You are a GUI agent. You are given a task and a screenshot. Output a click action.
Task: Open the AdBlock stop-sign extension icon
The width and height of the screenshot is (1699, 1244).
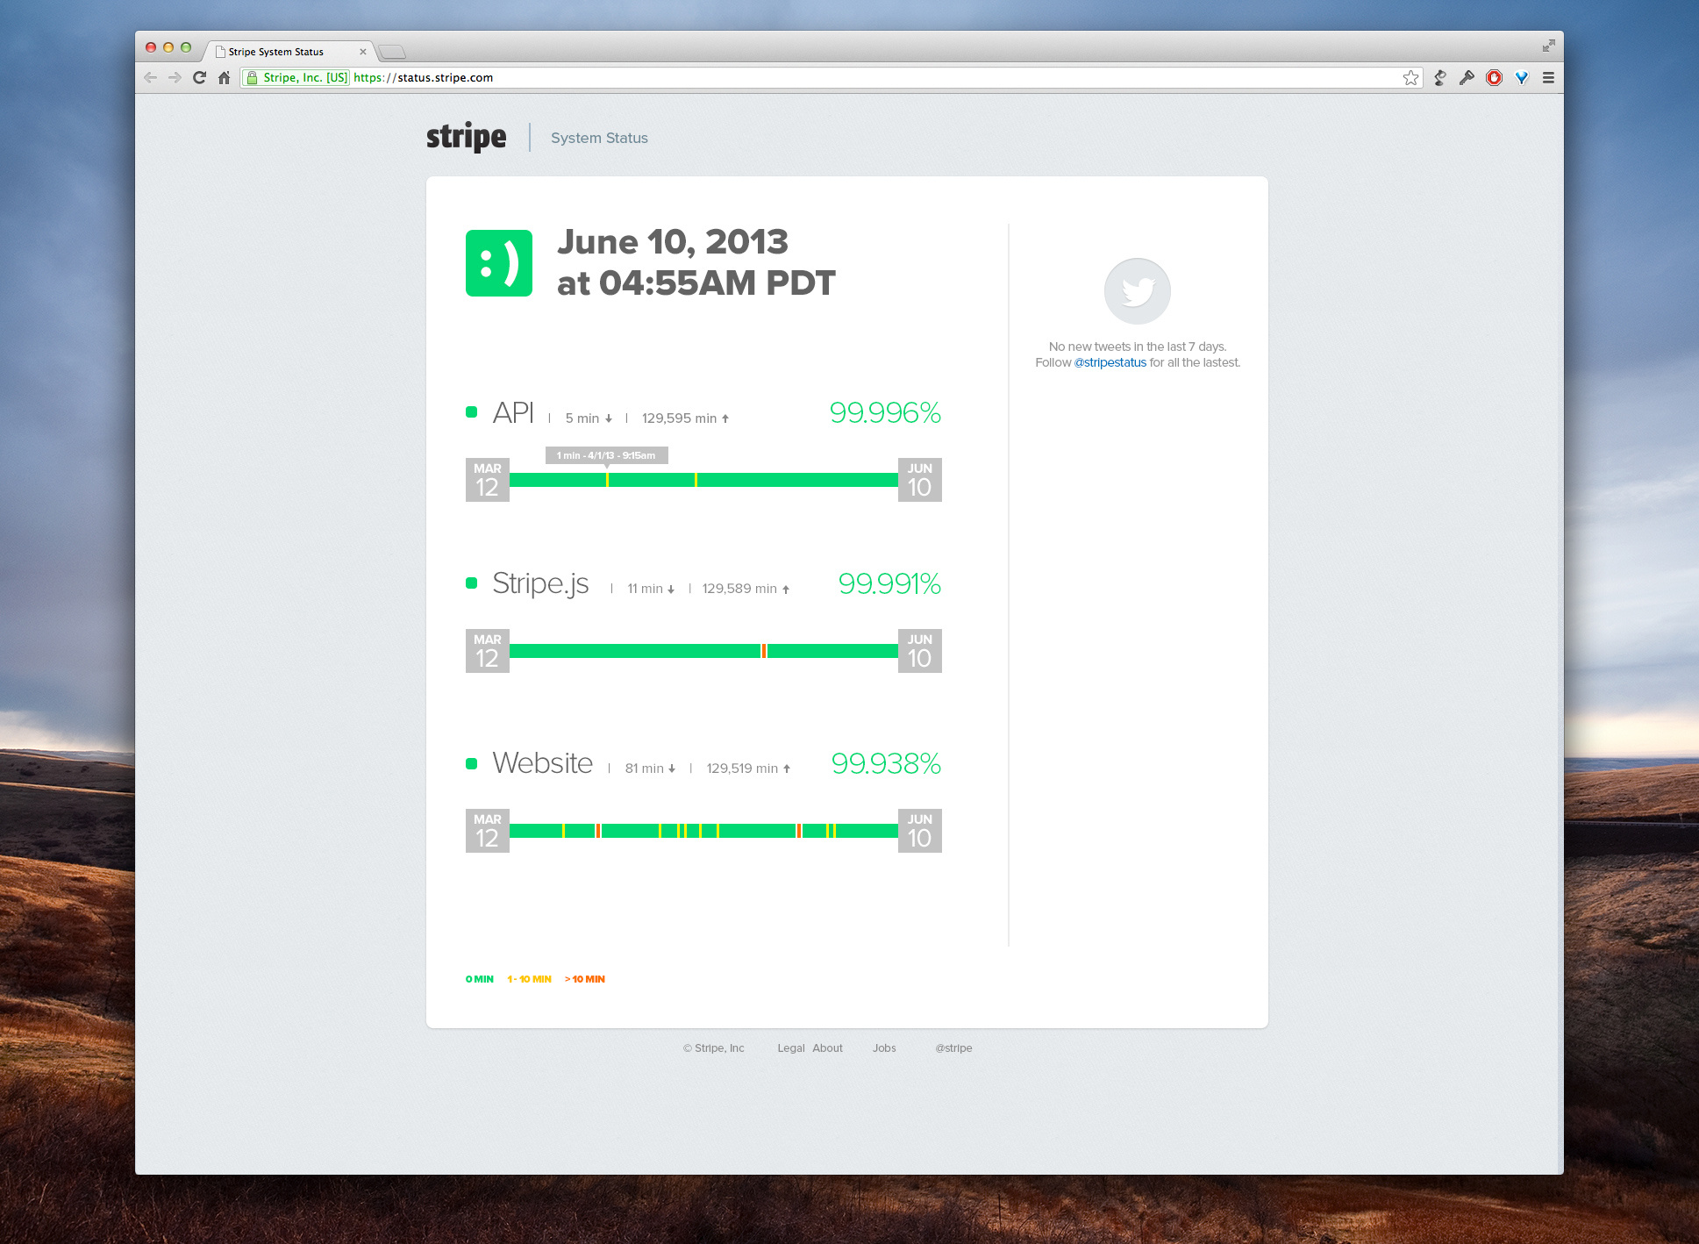coord(1494,77)
